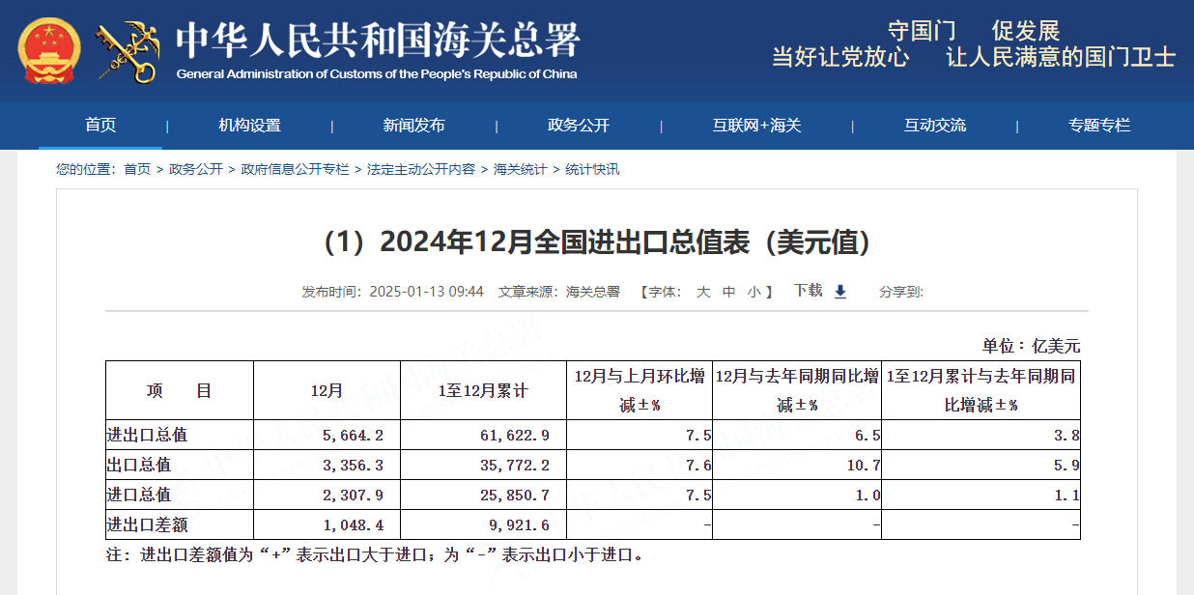
Task: Click the national emblem logo
Action: click(x=49, y=50)
